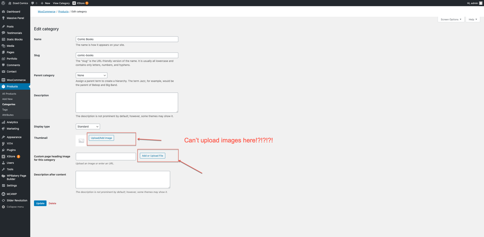Image resolution: width=484 pixels, height=237 pixels.
Task: Click the Hi, admin account link
Action: click(475, 3)
